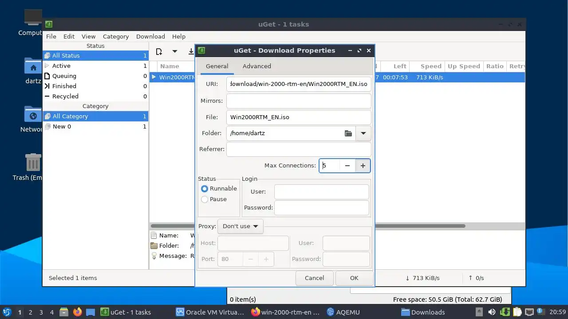The height and width of the screenshot is (319, 568).
Task: Switch to the General tab
Action: pyautogui.click(x=217, y=66)
